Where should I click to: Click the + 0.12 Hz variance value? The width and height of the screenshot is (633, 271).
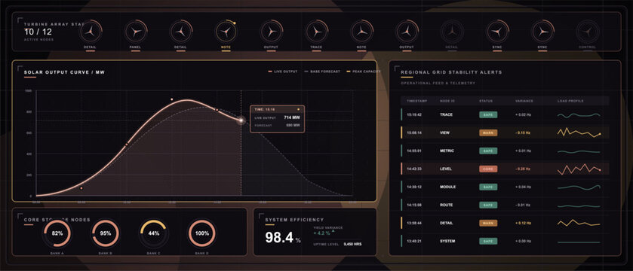click(523, 223)
